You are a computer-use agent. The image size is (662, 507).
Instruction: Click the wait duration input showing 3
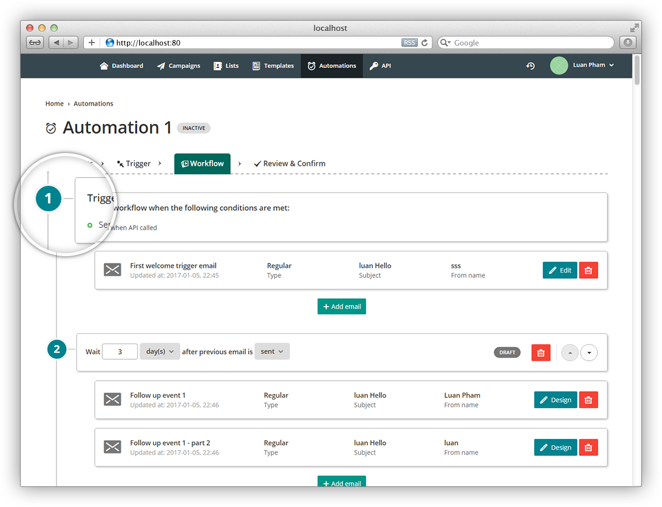coord(120,351)
